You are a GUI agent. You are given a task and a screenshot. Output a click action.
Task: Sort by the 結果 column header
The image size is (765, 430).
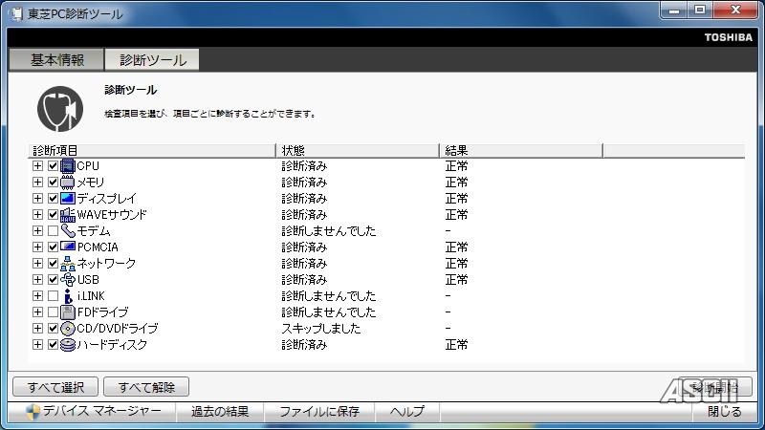(x=521, y=150)
